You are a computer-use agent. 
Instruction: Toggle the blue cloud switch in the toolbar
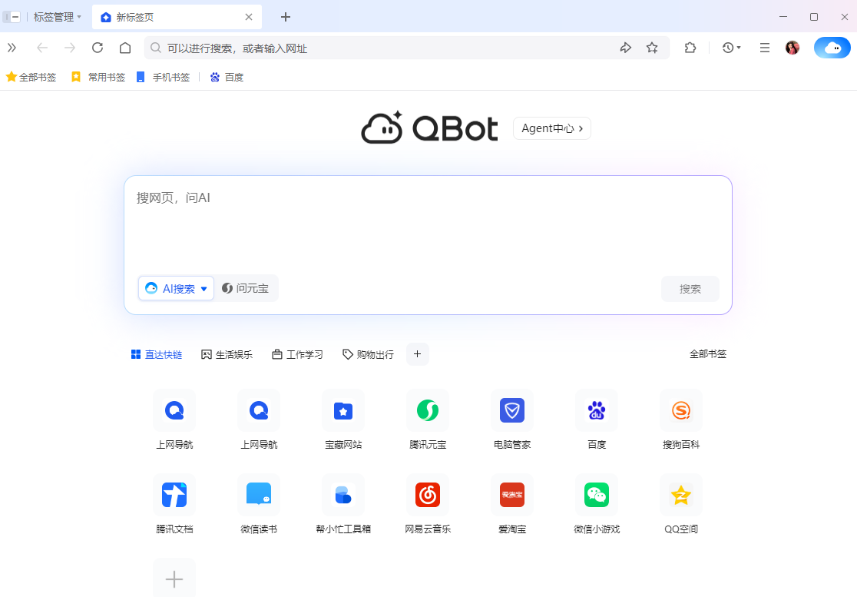832,47
